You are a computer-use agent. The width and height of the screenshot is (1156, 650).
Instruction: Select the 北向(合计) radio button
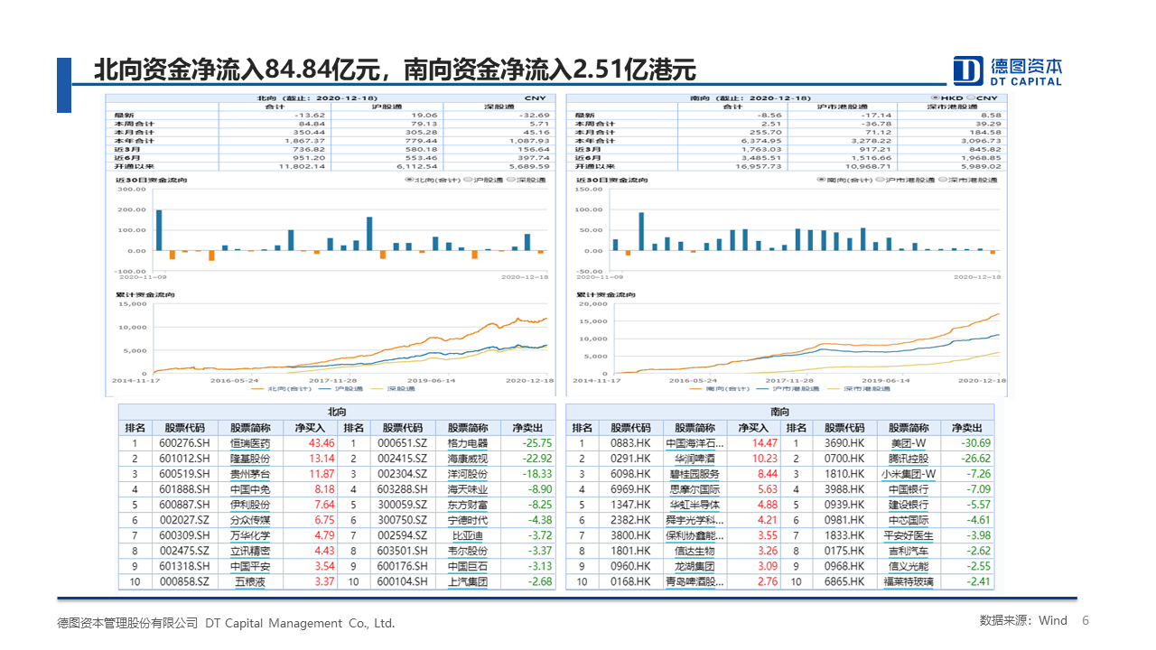click(408, 181)
